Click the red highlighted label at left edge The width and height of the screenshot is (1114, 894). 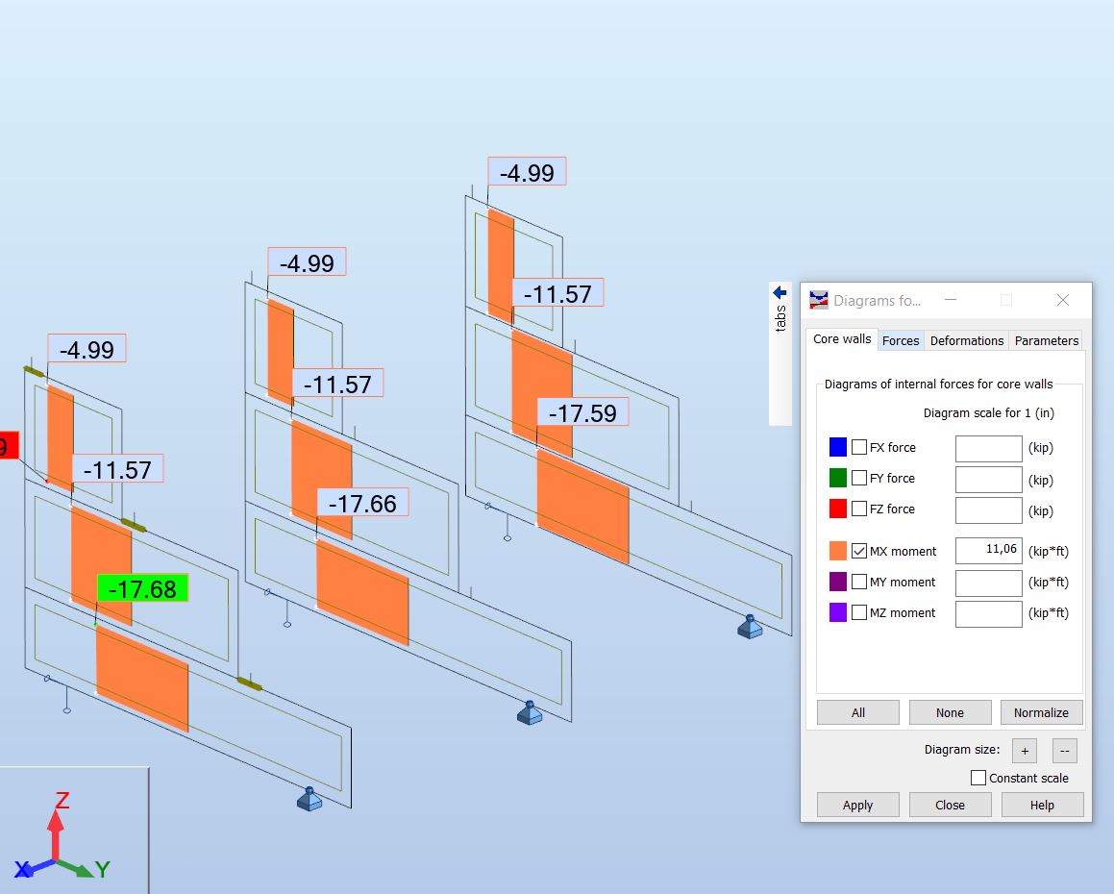click(9, 445)
